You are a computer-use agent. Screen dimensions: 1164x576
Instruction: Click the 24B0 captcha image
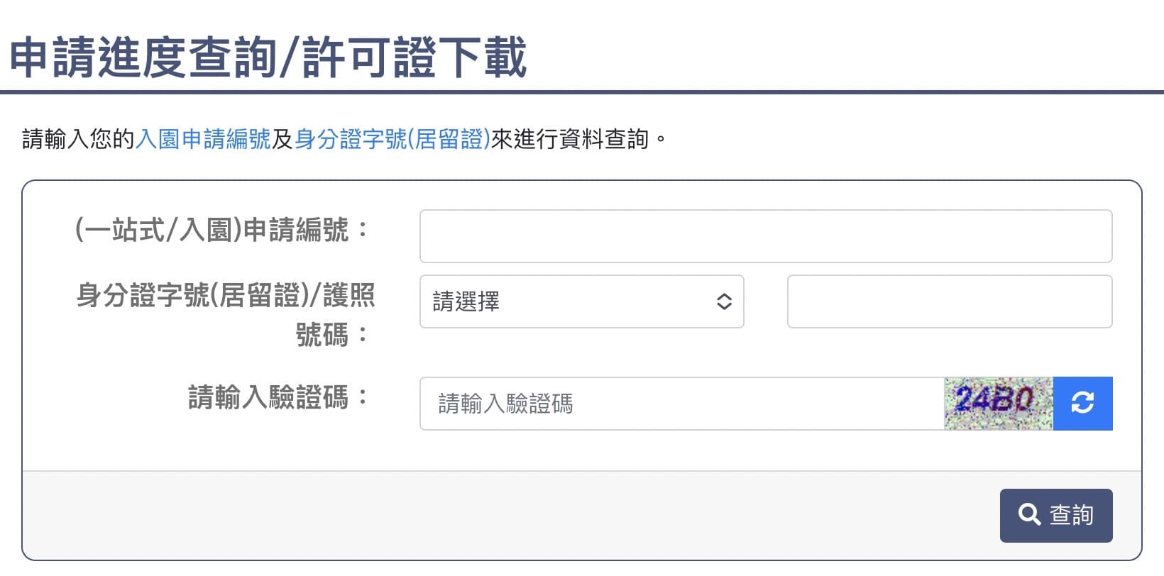tap(999, 403)
